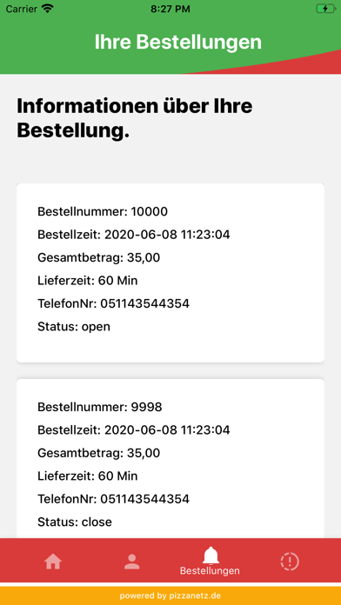Tap the 8:27 PM clock in status bar
The width and height of the screenshot is (341, 605).
(x=170, y=9)
